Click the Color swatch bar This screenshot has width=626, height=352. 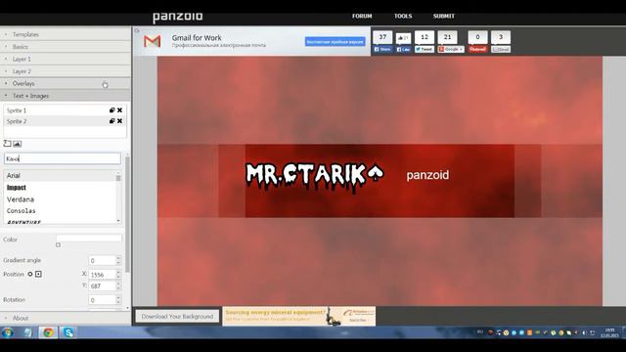(89, 238)
